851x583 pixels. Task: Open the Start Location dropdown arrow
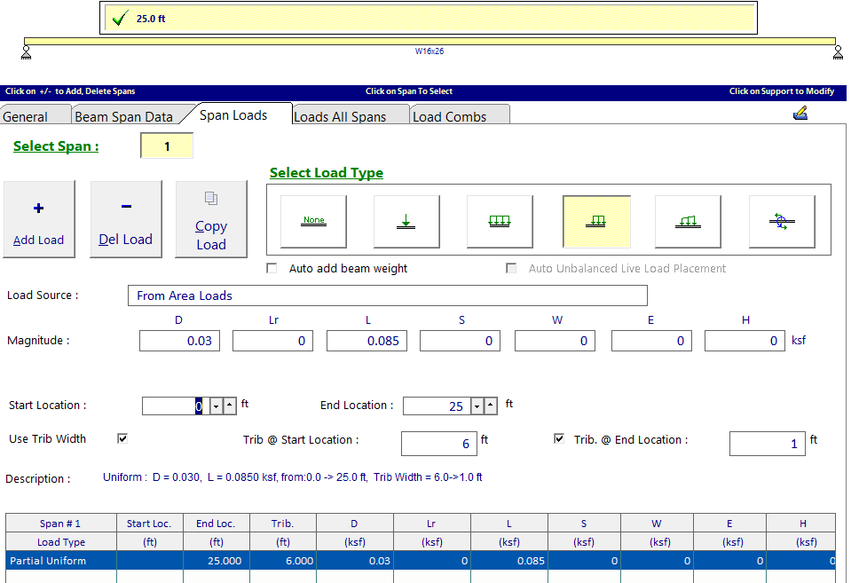tap(216, 406)
